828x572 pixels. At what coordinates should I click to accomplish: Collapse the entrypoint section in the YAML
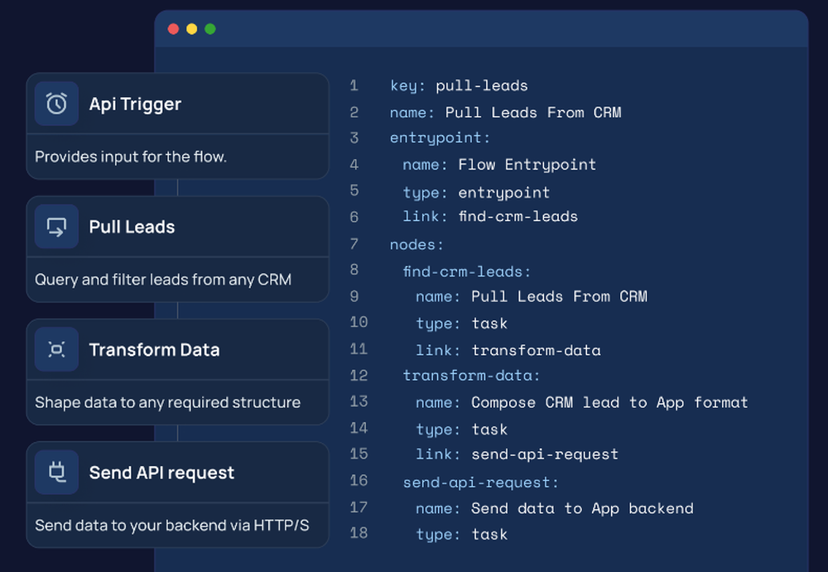[440, 137]
